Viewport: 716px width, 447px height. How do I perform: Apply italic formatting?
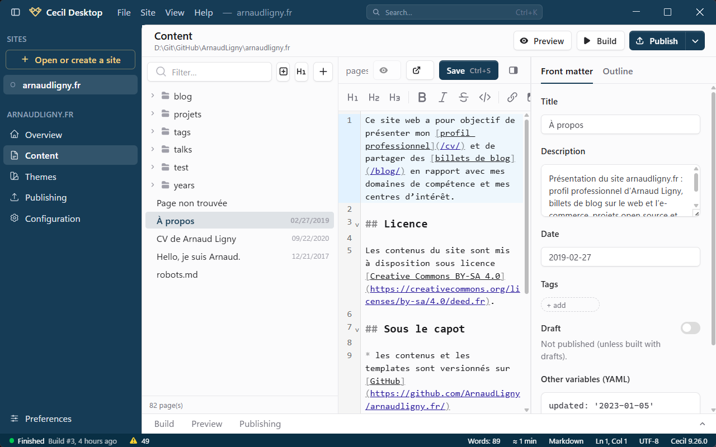[443, 97]
